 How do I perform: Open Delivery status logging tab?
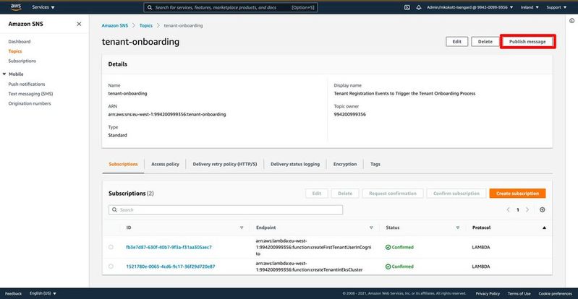point(295,164)
